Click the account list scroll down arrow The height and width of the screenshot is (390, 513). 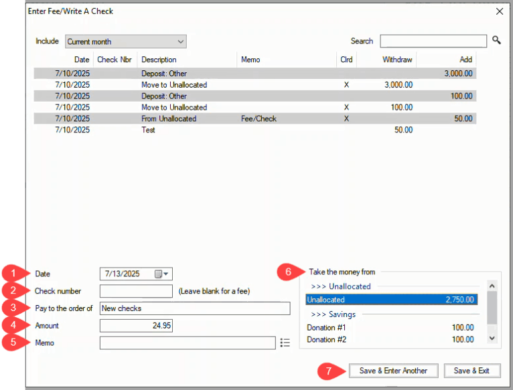click(x=492, y=338)
